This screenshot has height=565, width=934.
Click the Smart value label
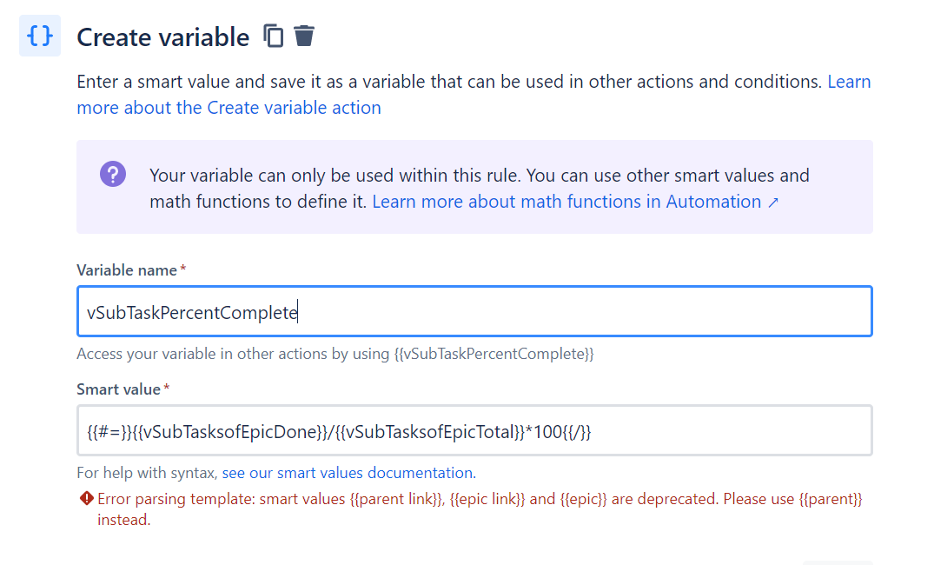coord(118,389)
